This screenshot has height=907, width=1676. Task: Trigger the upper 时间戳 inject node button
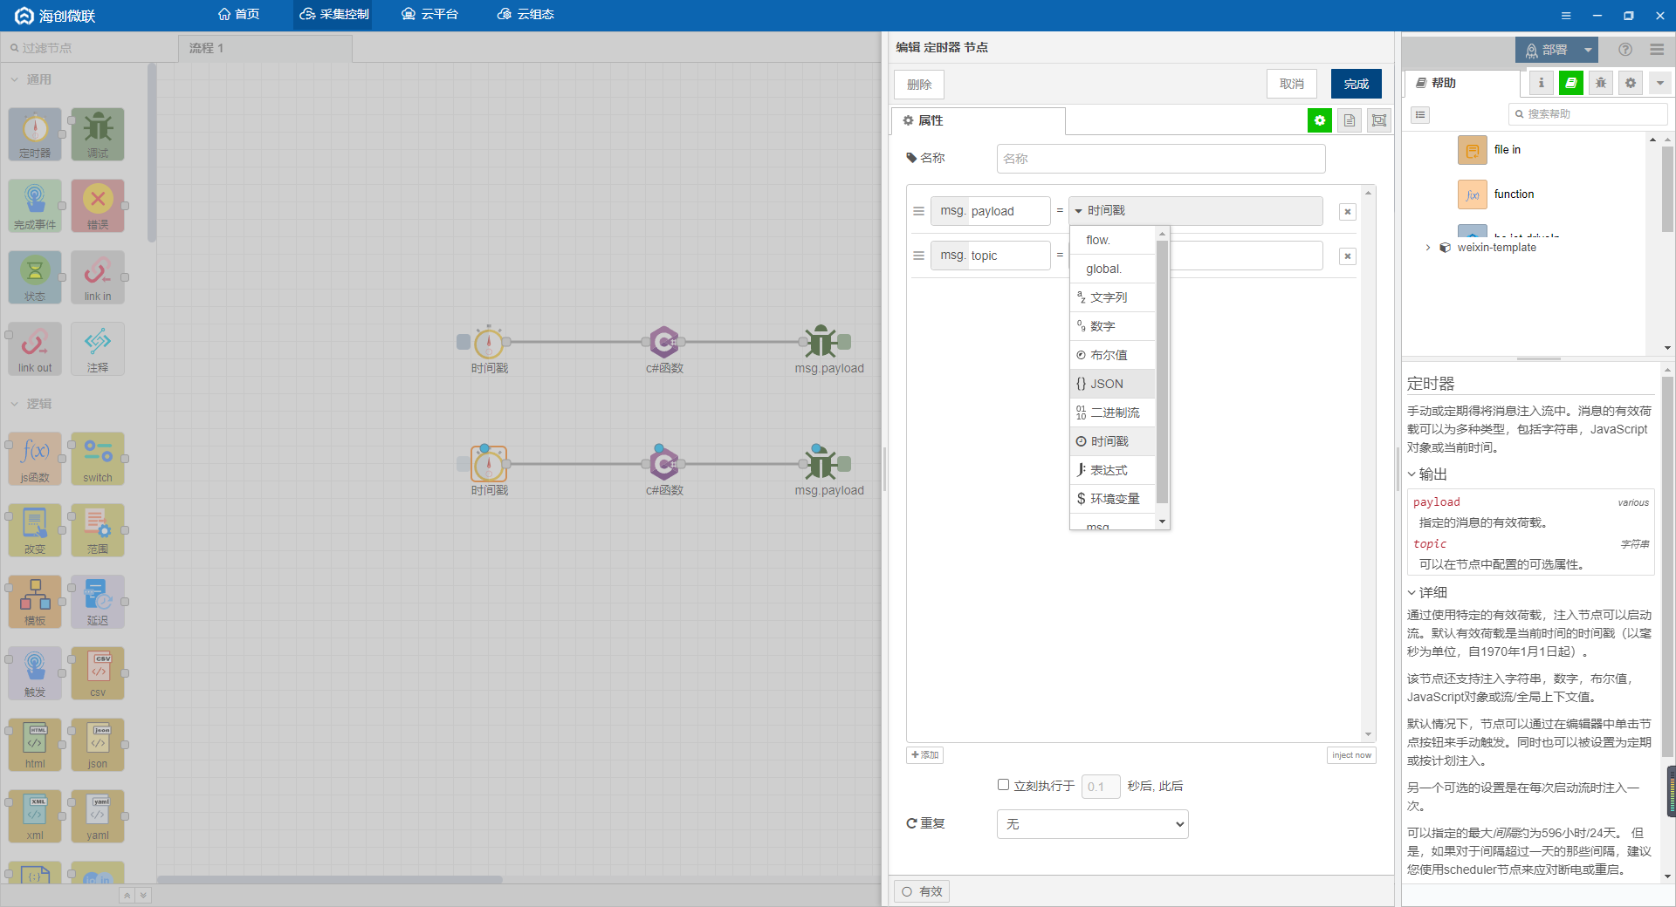pos(464,342)
